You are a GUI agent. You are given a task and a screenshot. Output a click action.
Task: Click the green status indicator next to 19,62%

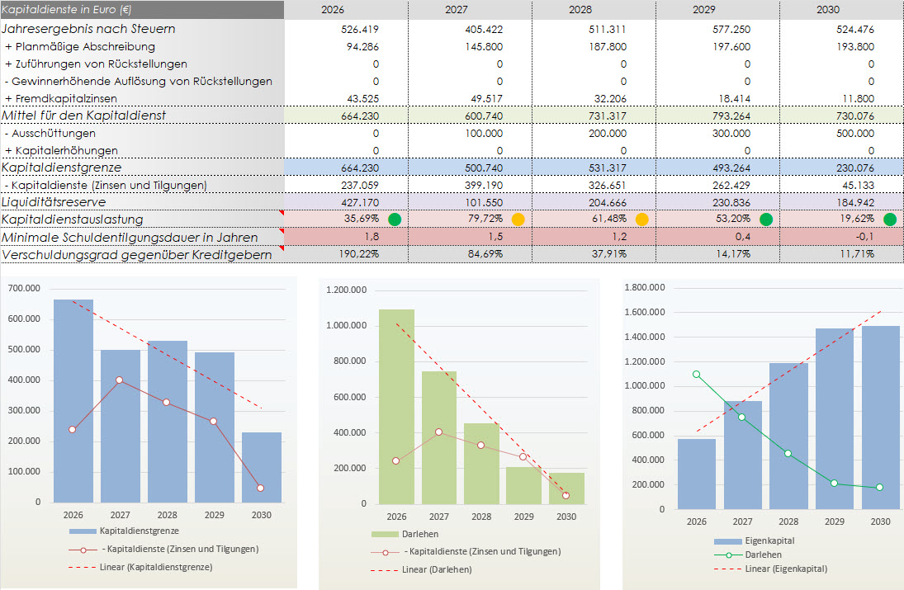pos(889,219)
